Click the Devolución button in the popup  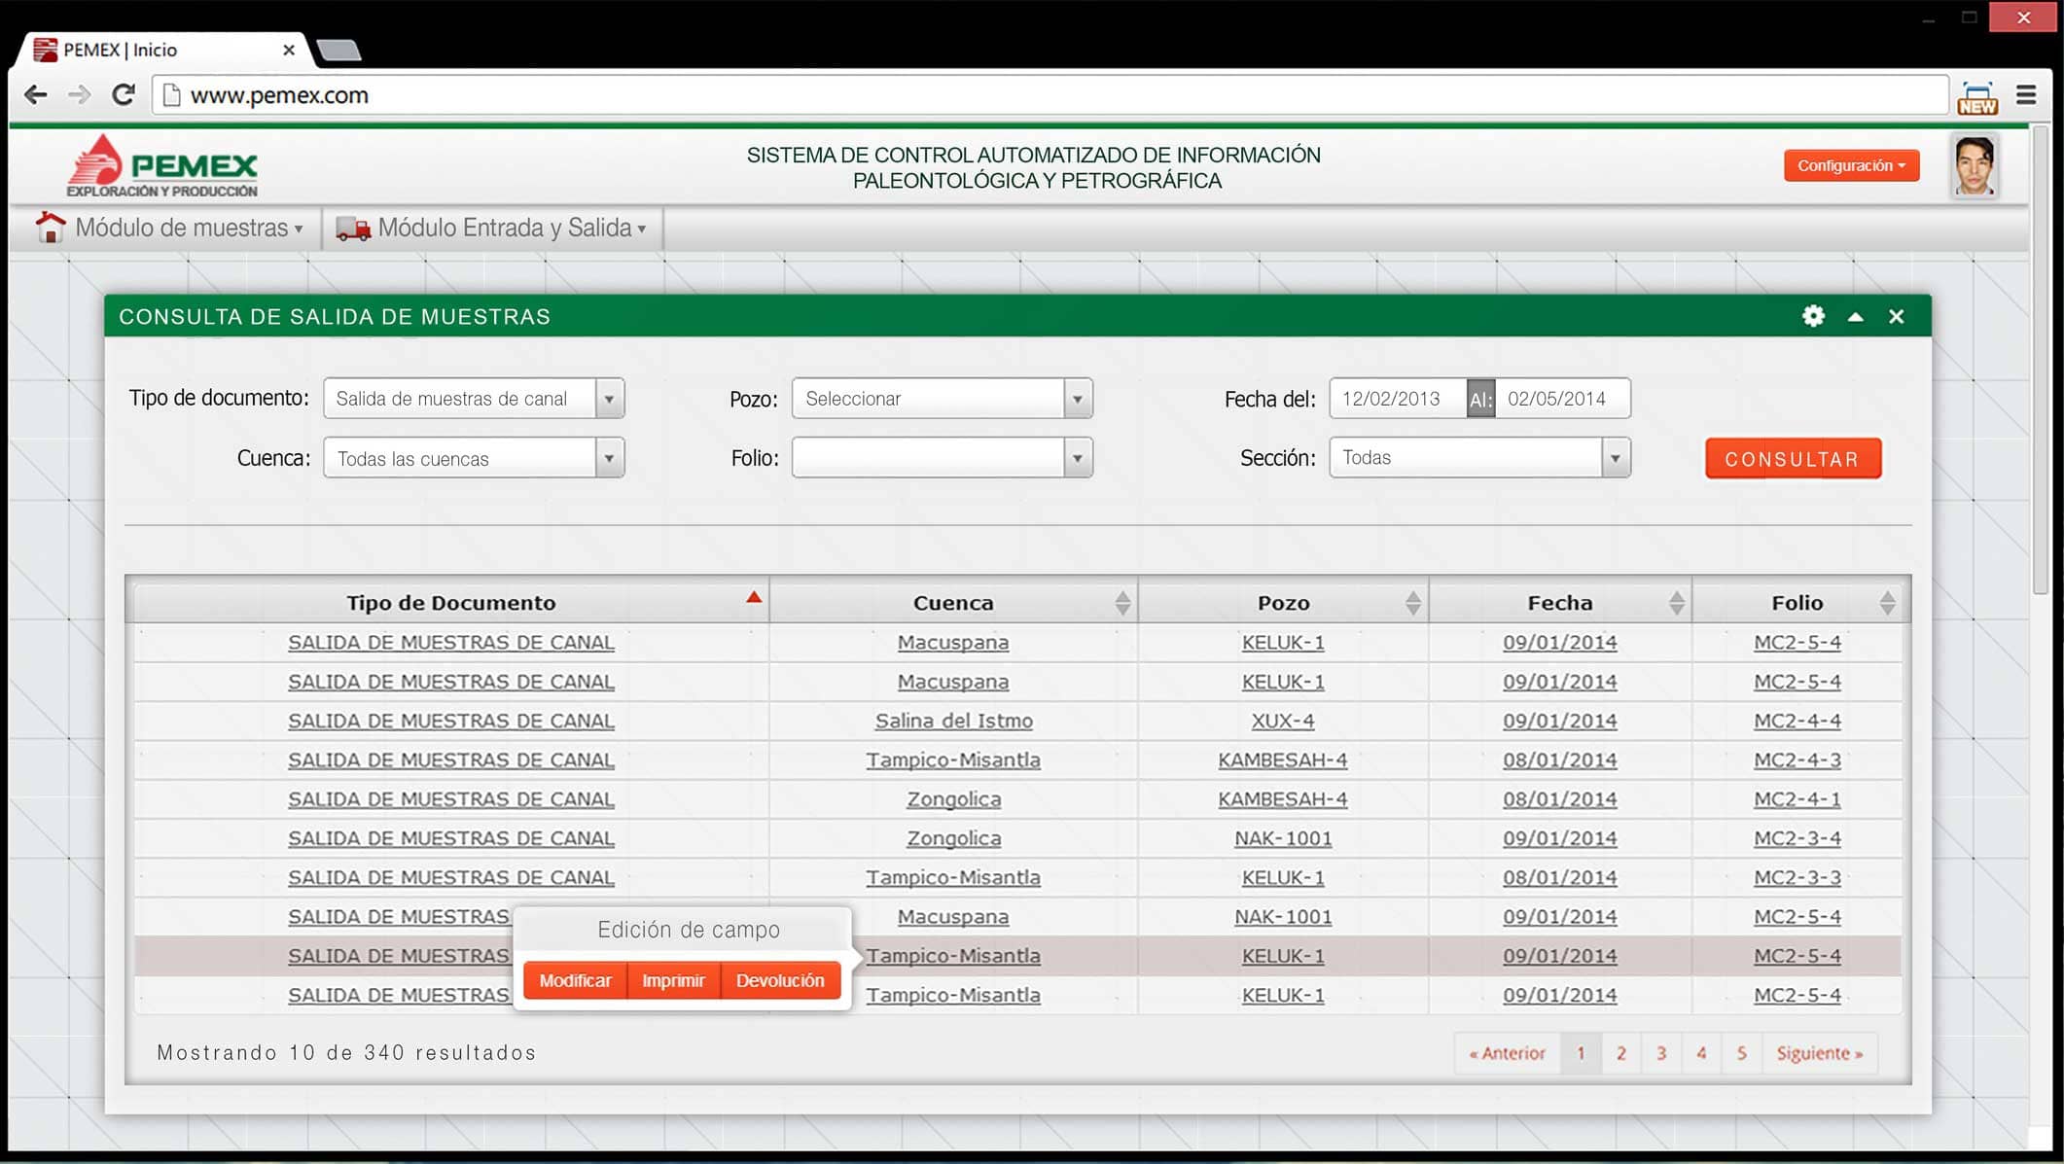pos(780,980)
